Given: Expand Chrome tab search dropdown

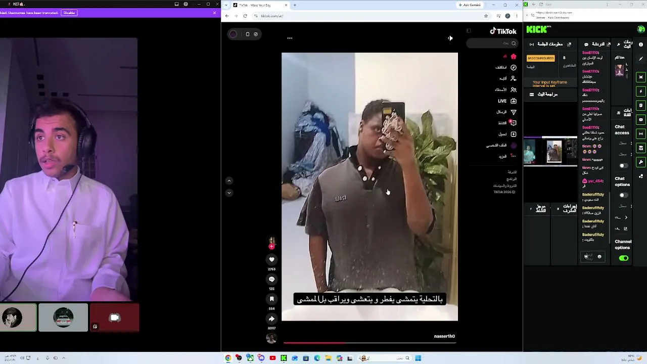Looking at the screenshot, I should pos(226,5).
